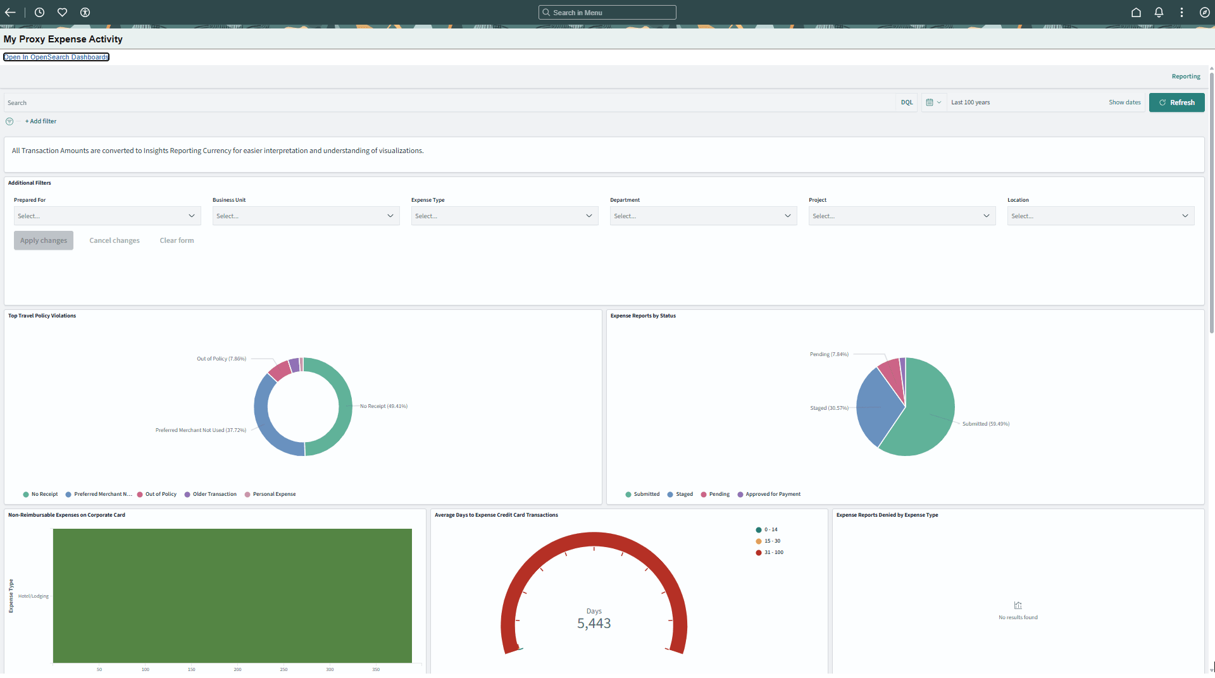The height and width of the screenshot is (678, 1215).
Task: Go to Home using house icon
Action: pyautogui.click(x=1136, y=12)
